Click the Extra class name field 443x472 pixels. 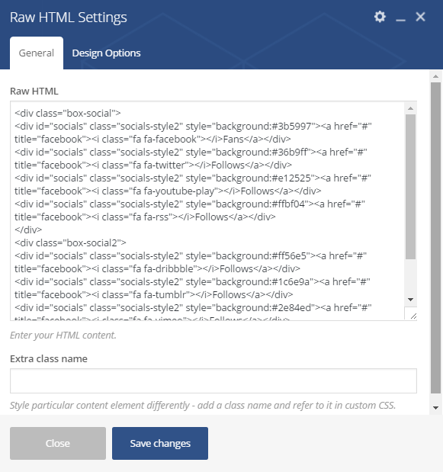coord(213,380)
